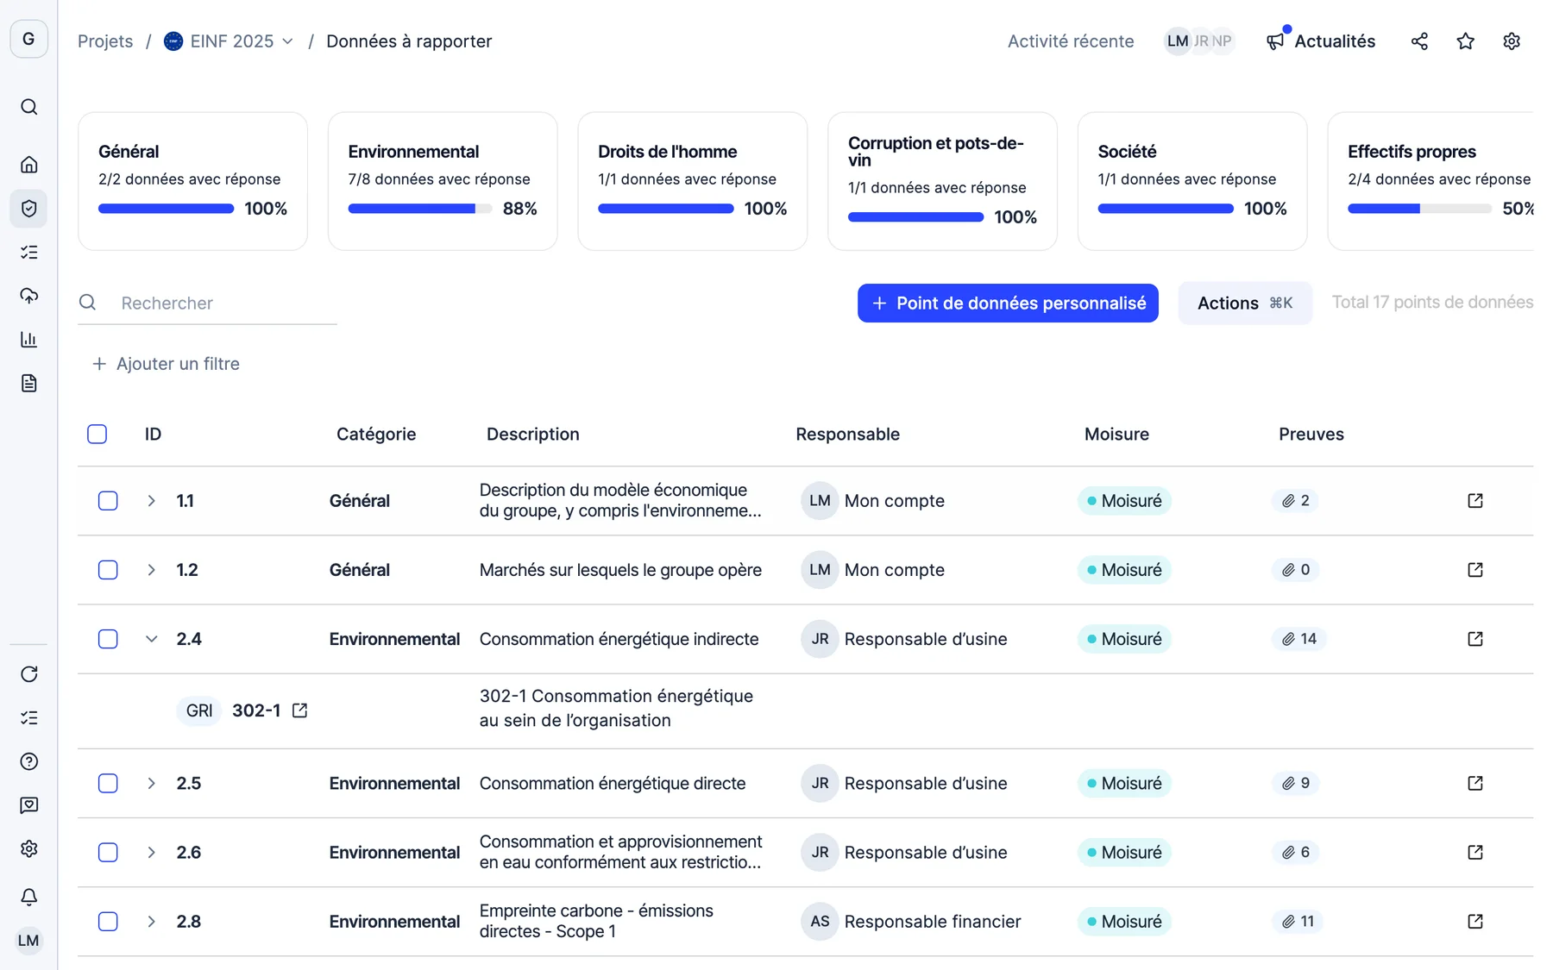Image resolution: width=1553 pixels, height=970 pixels.
Task: Open row 2.8 in external view
Action: coord(1475,922)
